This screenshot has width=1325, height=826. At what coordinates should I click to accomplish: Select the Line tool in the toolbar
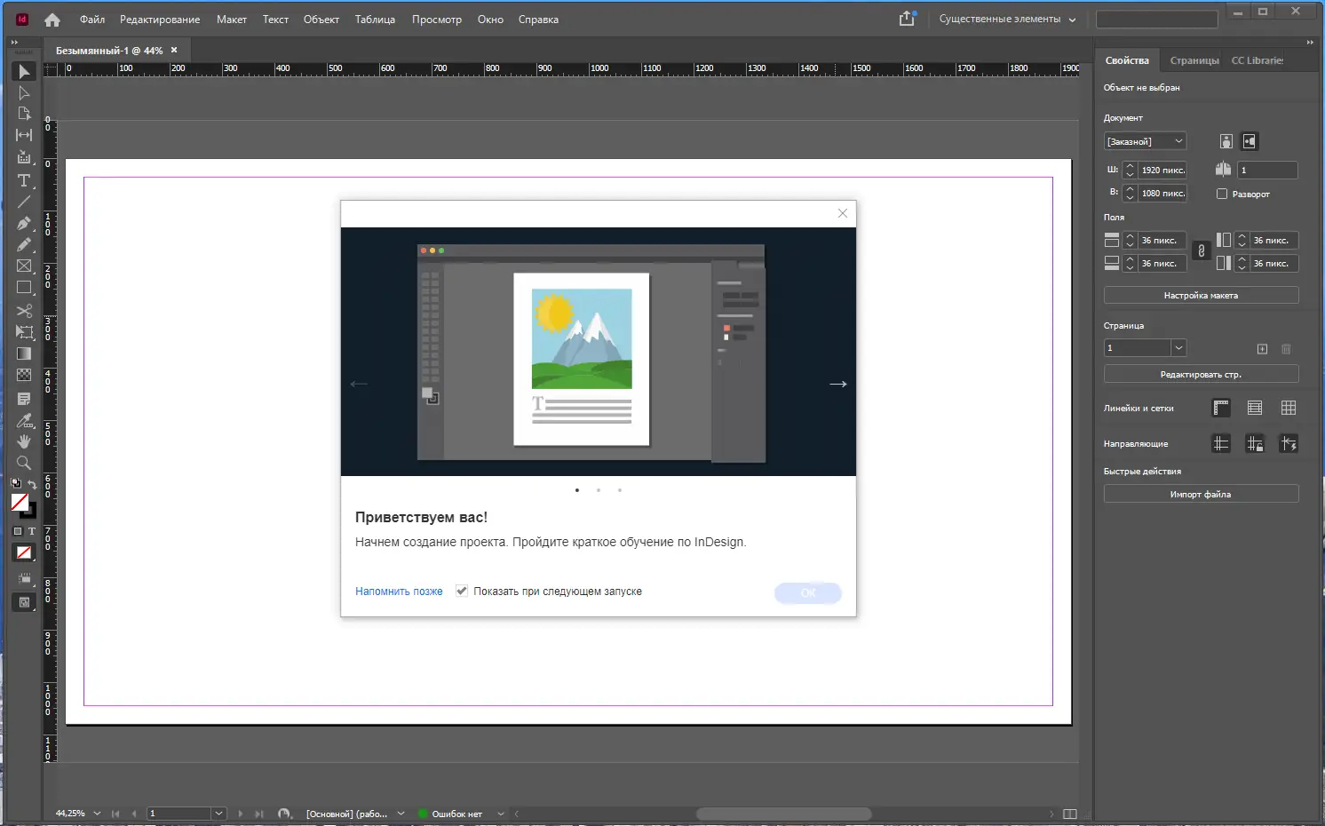[x=24, y=203]
